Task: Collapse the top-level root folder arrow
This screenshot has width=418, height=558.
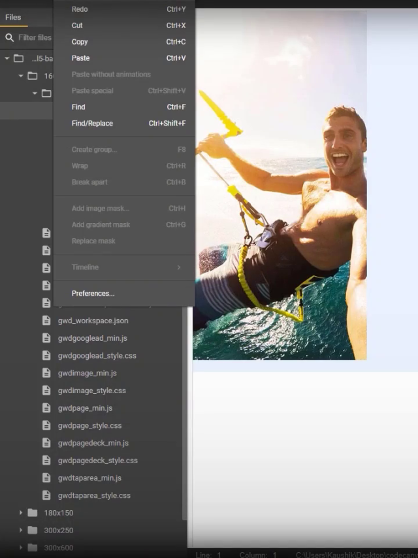Action: point(7,58)
